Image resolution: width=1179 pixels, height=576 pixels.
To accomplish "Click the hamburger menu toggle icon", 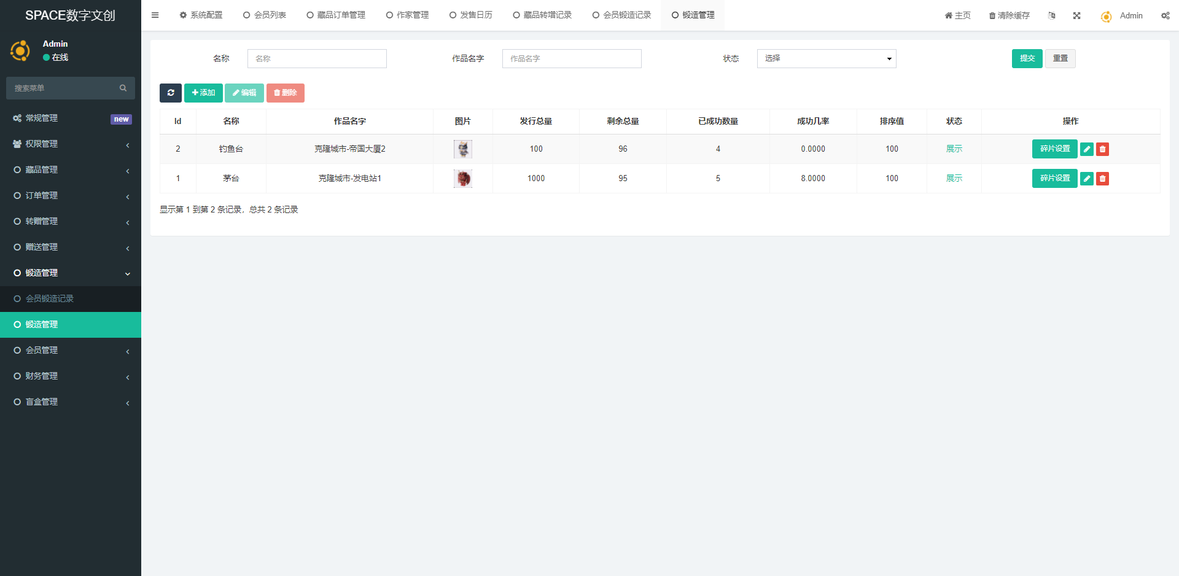I will (x=155, y=15).
